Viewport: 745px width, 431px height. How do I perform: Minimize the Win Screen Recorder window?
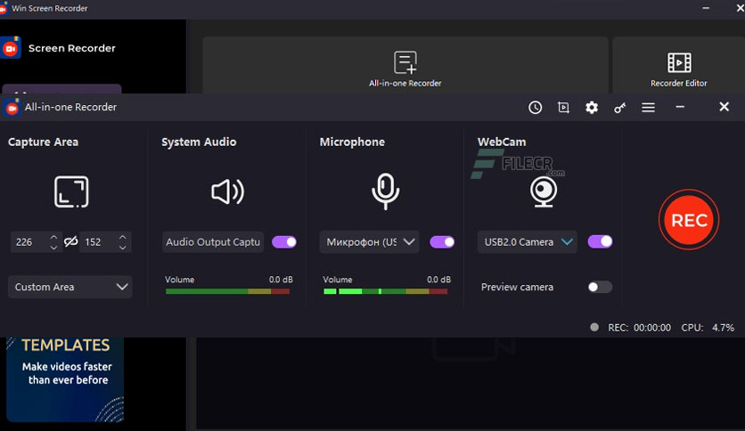[706, 8]
